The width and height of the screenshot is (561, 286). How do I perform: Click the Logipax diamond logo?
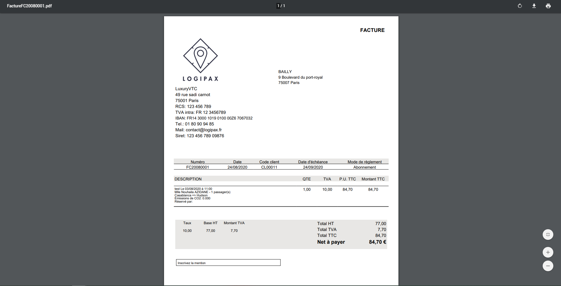click(x=200, y=56)
